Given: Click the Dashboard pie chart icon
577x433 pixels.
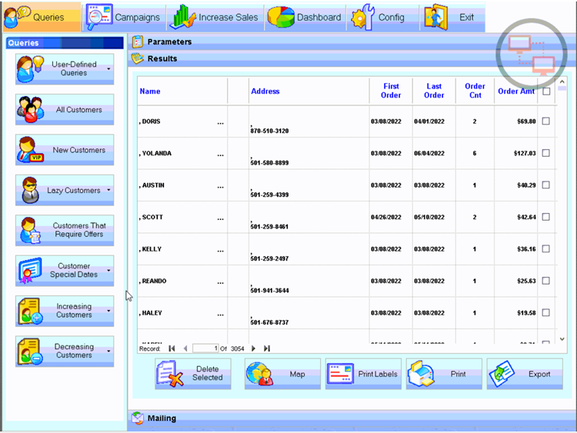Looking at the screenshot, I should pos(280,17).
